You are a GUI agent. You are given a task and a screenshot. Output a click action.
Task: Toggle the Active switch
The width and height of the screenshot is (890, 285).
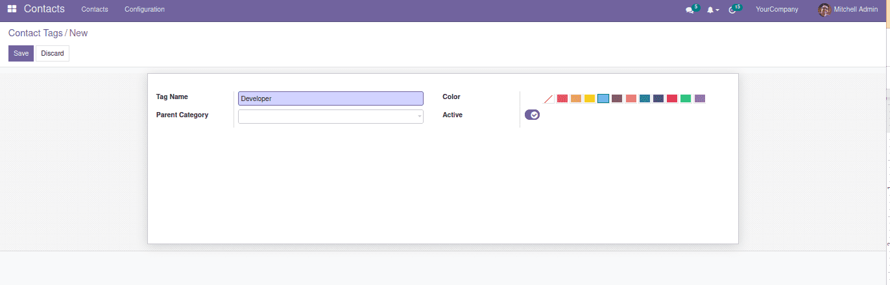(x=532, y=115)
